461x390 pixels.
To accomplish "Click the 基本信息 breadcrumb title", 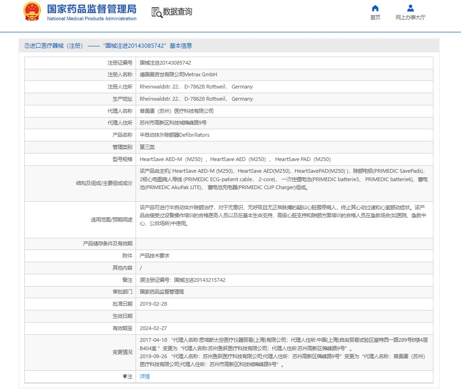I will (181, 45).
